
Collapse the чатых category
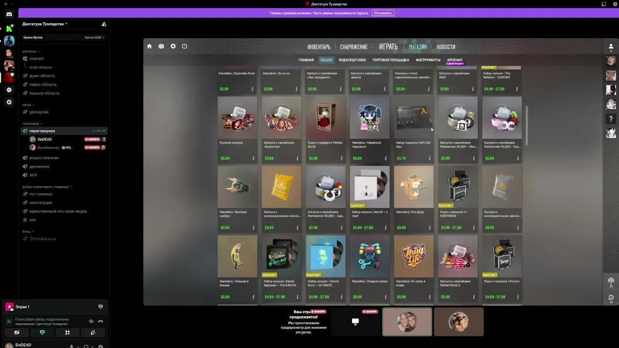pos(28,104)
